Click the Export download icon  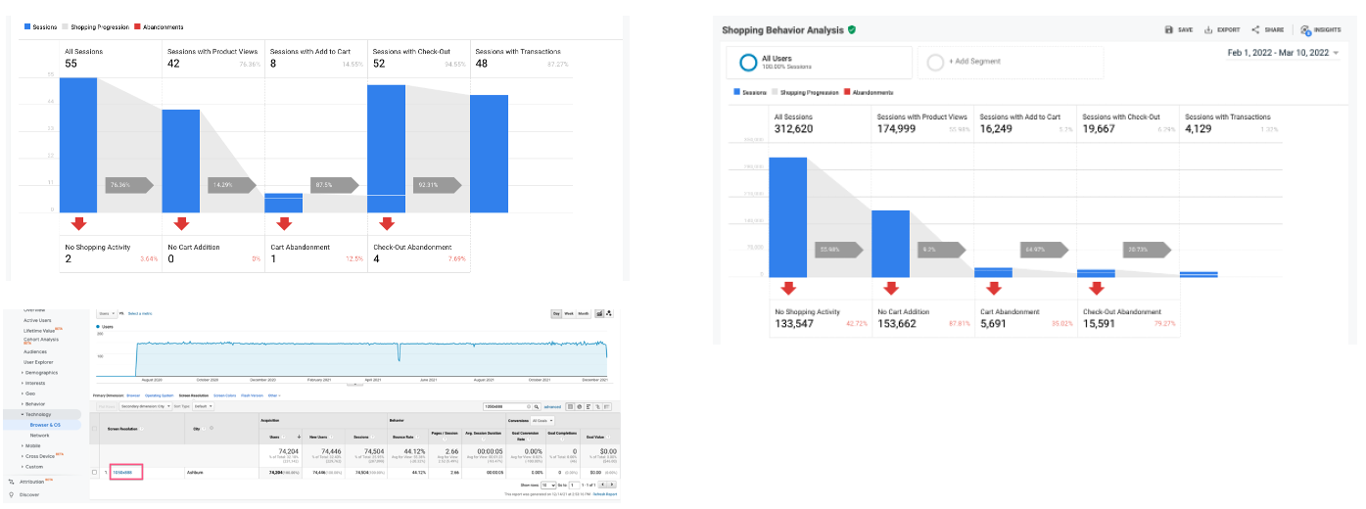click(1209, 30)
